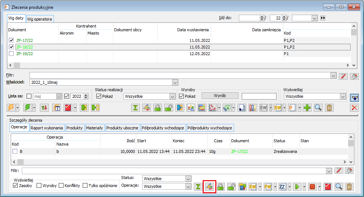Switch to Raport wykonania tab

47,128
